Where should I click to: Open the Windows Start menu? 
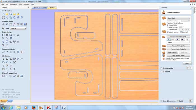click(x=3, y=107)
